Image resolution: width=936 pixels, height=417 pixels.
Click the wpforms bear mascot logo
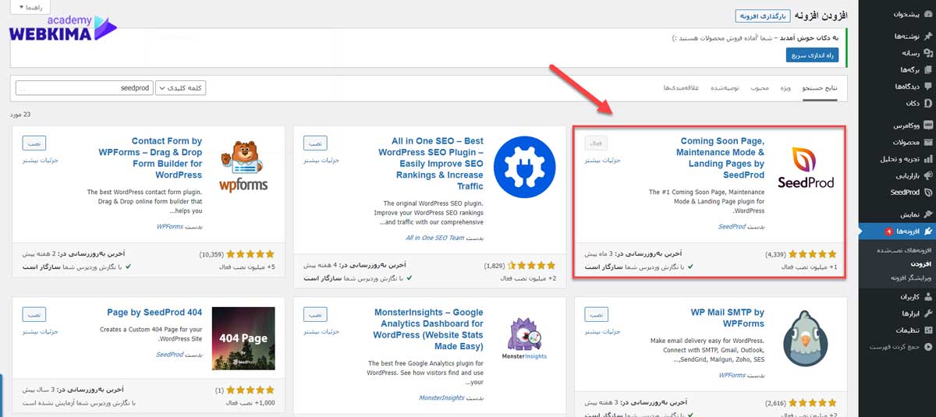click(x=243, y=166)
